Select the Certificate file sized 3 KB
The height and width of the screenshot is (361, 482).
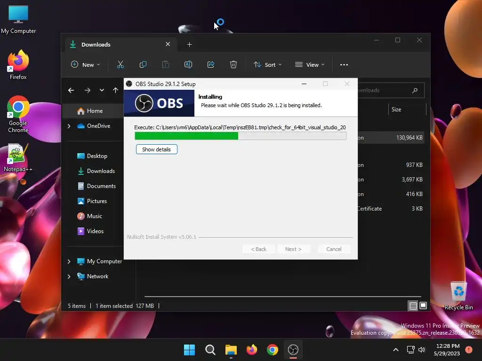pyautogui.click(x=390, y=209)
